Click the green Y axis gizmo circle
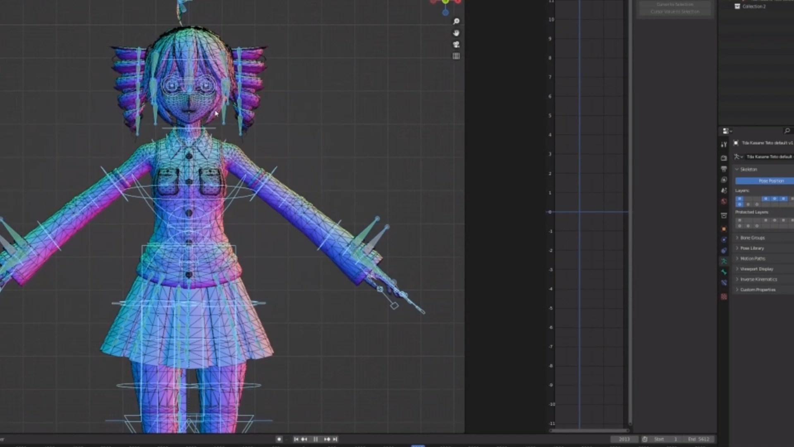794x447 pixels. point(445,2)
